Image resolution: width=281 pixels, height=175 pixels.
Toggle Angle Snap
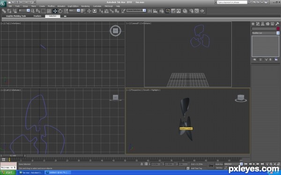pyautogui.click(x=106, y=11)
